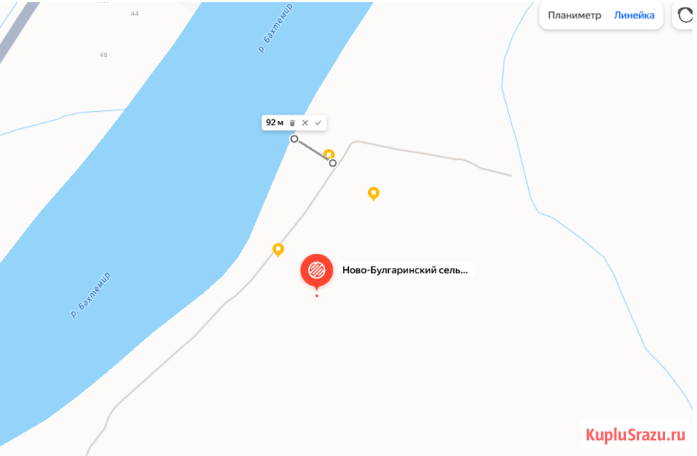Click the round button at top-right edge
Viewport: 697px width, 456px height.
tap(684, 16)
